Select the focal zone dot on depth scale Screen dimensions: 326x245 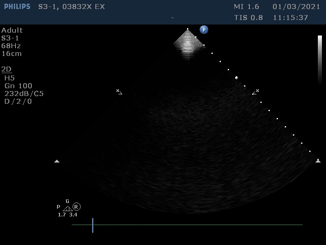coord(236,78)
